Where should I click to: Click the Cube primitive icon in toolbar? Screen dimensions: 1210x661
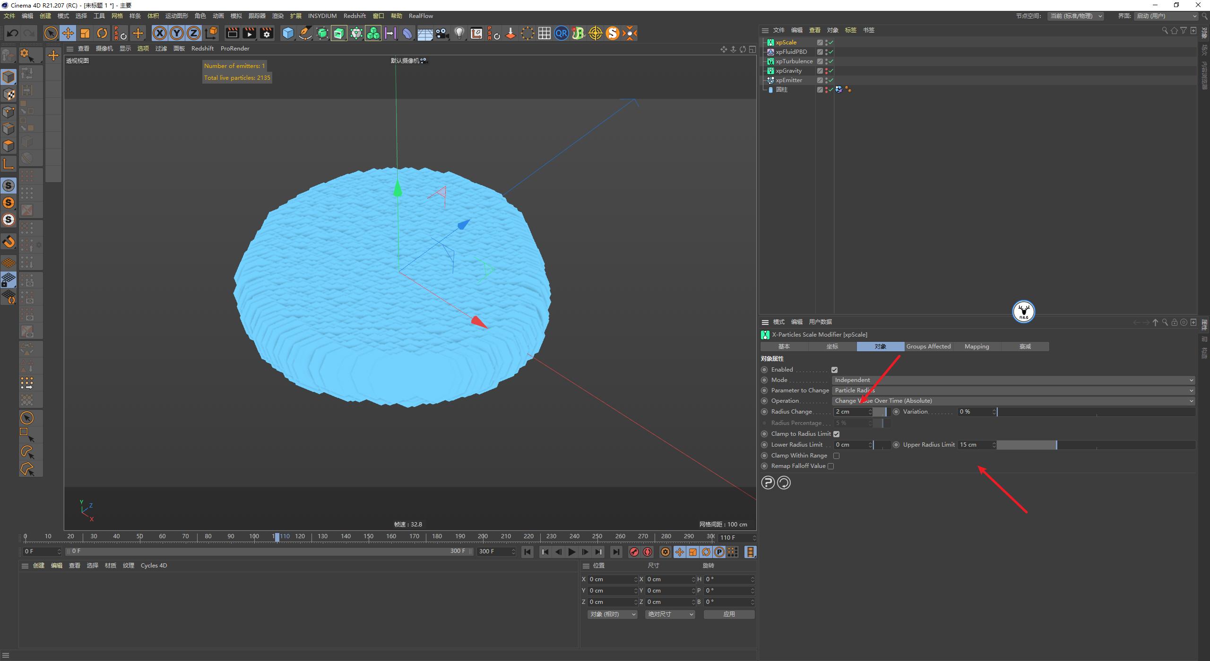pos(288,33)
